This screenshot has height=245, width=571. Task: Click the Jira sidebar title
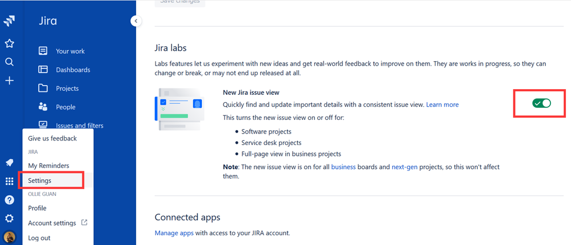(x=48, y=21)
